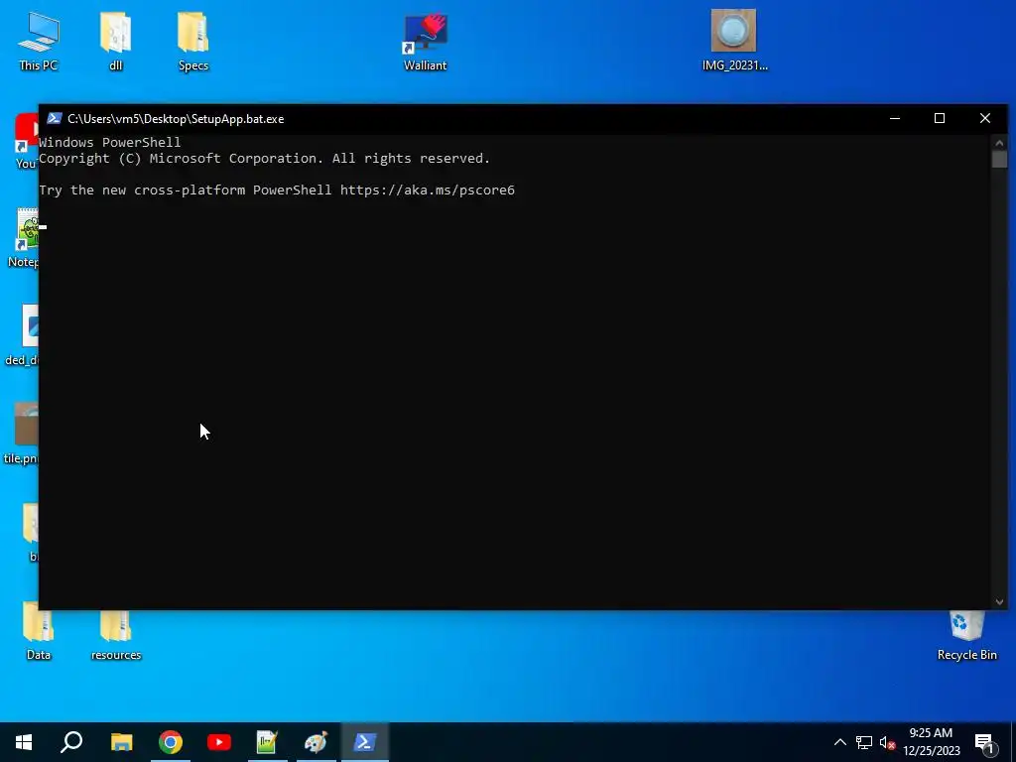This screenshot has width=1016, height=762.
Task: Open the Recycle Bin
Action: pyautogui.click(x=966, y=635)
